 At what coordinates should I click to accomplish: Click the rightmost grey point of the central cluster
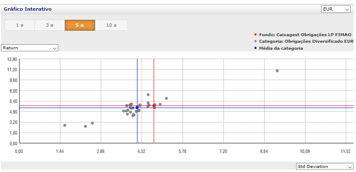pyautogui.click(x=167, y=99)
